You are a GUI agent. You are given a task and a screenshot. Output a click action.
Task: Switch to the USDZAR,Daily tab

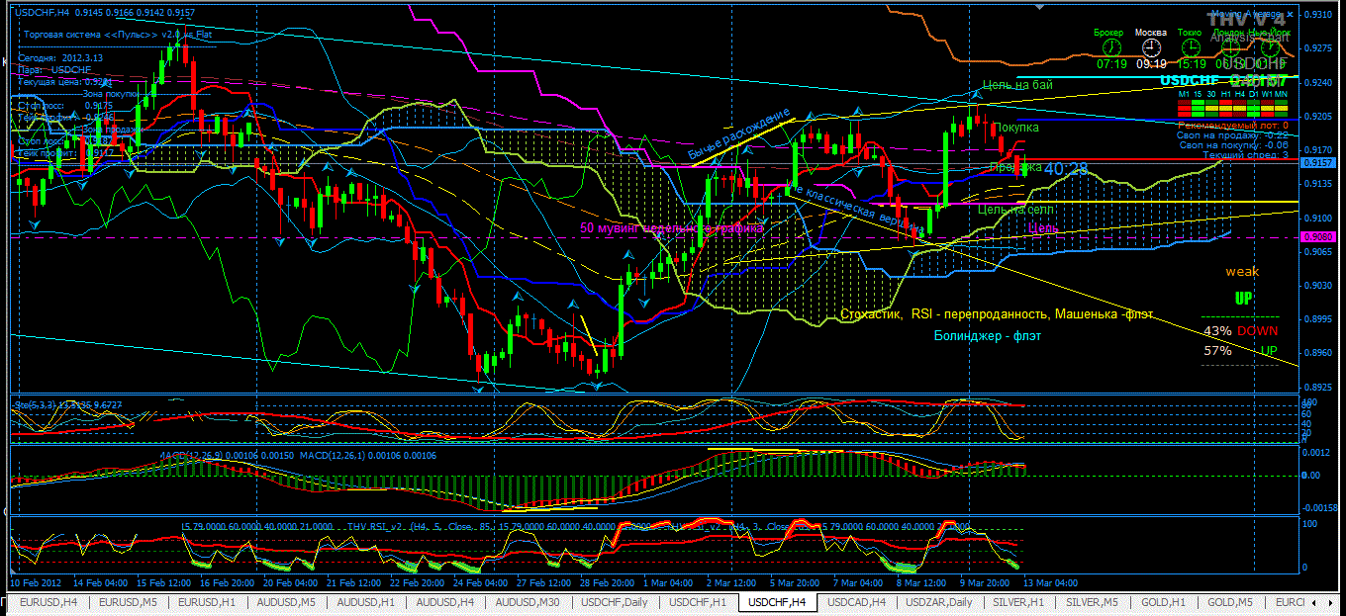point(939,601)
